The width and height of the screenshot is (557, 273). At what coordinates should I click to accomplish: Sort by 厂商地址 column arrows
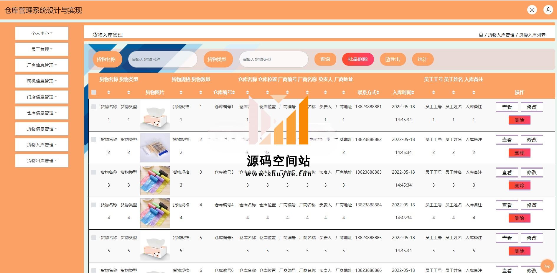pyautogui.click(x=344, y=93)
